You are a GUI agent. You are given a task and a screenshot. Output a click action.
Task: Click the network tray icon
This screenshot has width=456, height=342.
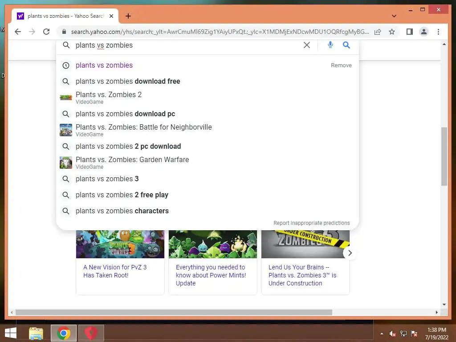click(403, 334)
